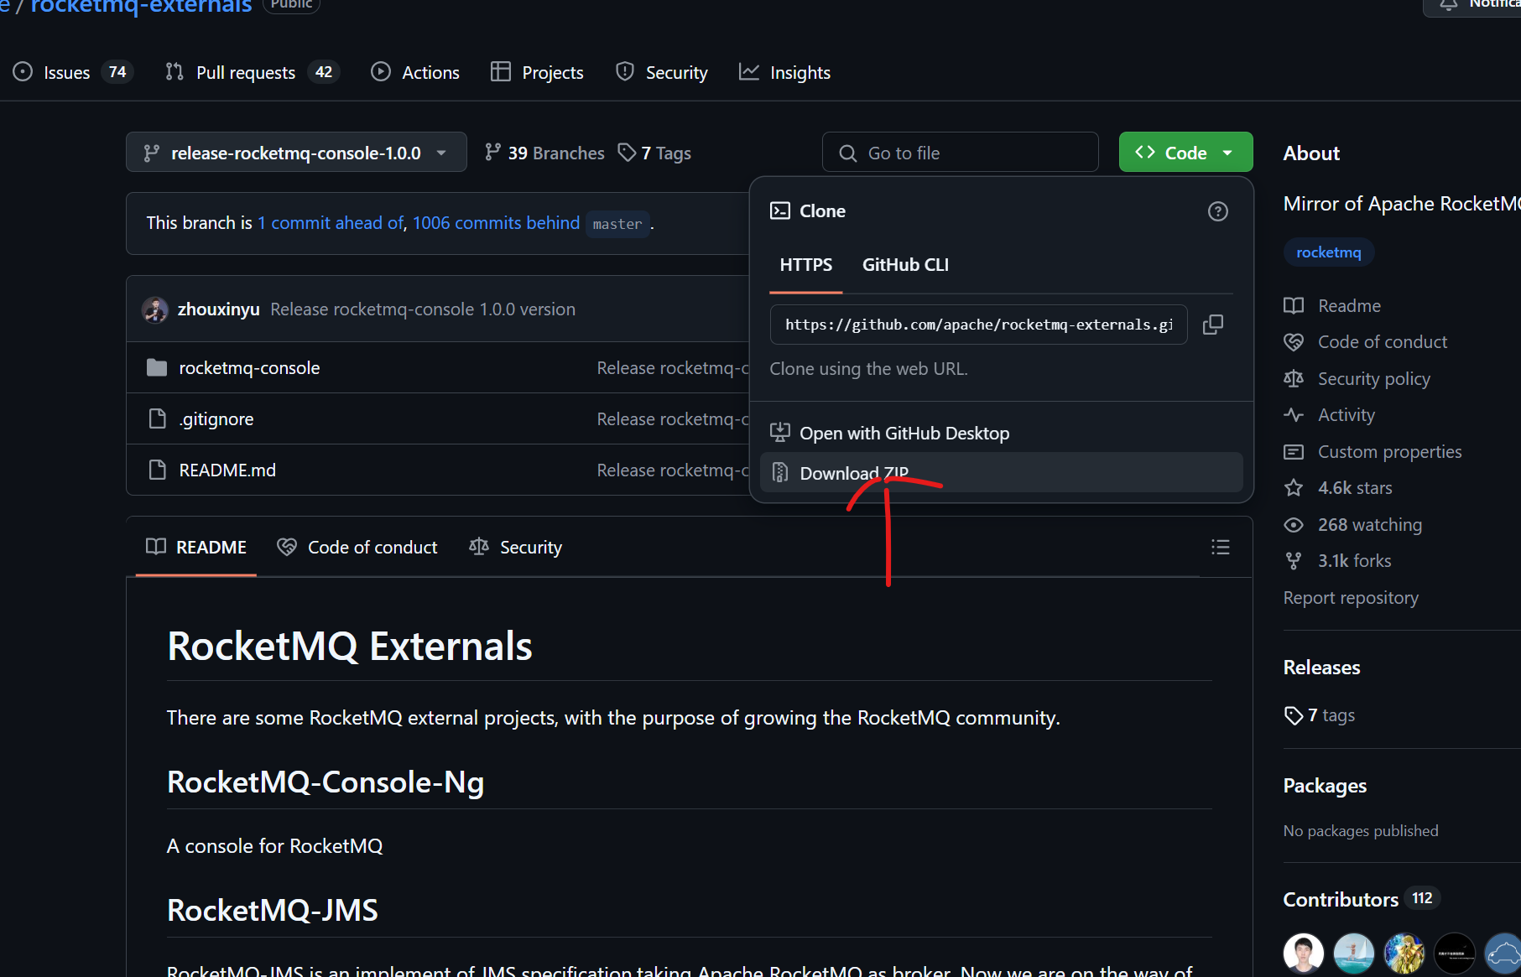The height and width of the screenshot is (977, 1521).
Task: Copy the clone URL to clipboard
Action: (1213, 325)
